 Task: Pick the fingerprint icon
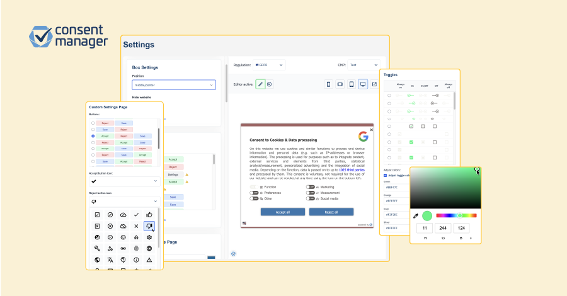(x=136, y=248)
